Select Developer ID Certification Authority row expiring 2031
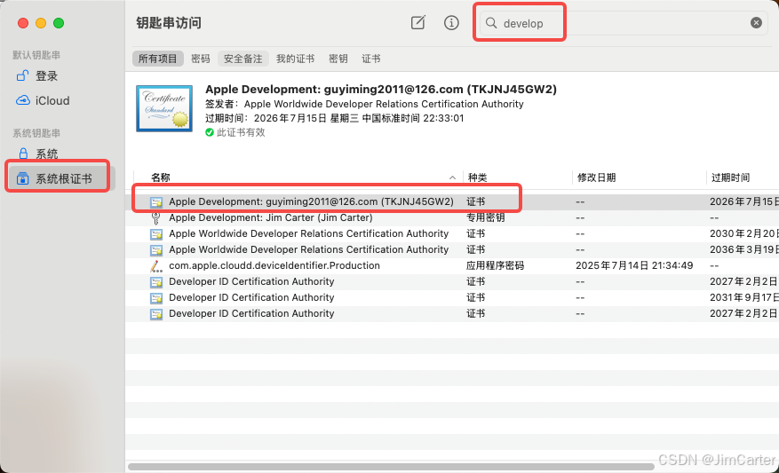The height and width of the screenshot is (473, 779). 452,298
